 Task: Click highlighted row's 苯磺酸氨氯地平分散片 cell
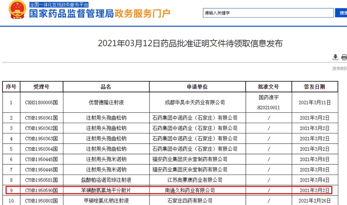106,190
